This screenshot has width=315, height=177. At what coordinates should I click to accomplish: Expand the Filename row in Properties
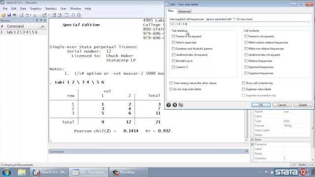point(252,144)
